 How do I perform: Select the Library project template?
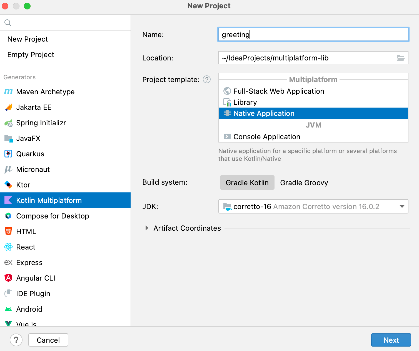click(245, 102)
